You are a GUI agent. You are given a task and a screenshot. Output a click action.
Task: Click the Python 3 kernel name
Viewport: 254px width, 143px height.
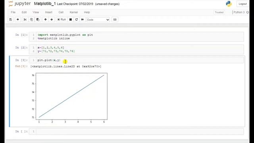tap(239, 12)
